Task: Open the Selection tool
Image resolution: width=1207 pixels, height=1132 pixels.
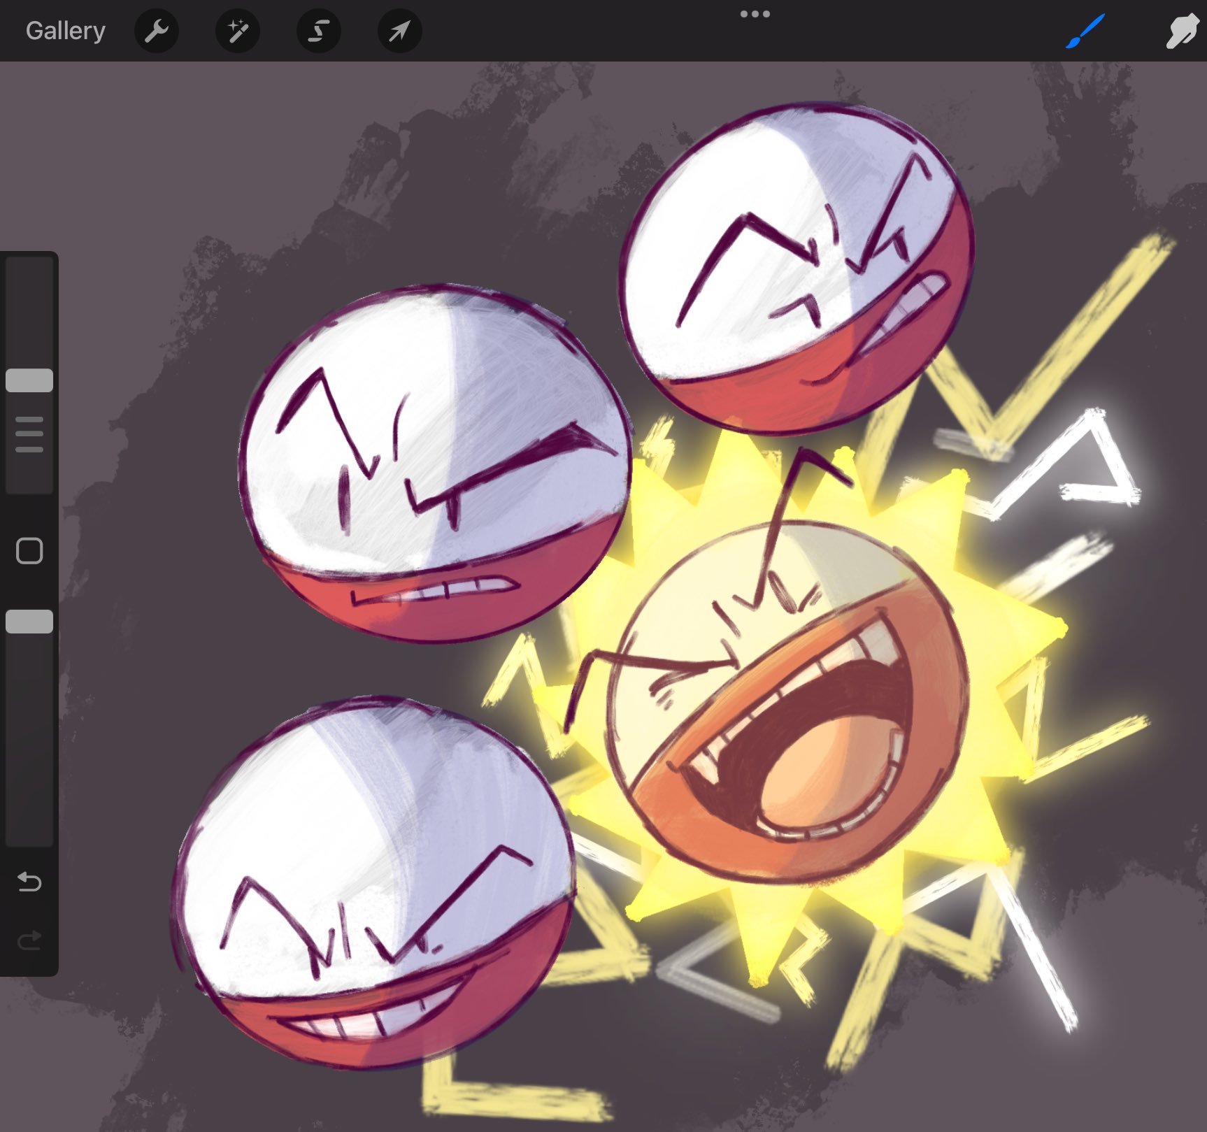Action: tap(317, 30)
